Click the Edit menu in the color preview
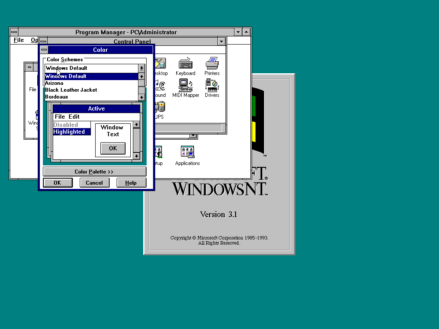This screenshot has height=329, width=439. (74, 117)
